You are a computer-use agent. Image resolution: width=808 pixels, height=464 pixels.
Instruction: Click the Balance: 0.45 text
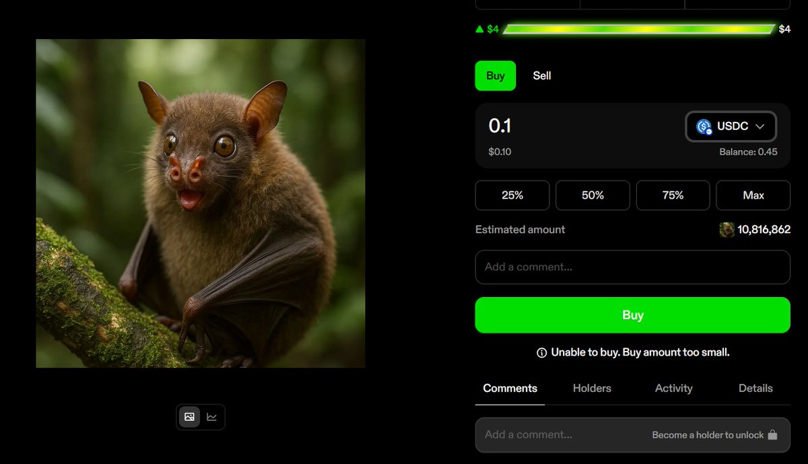(x=748, y=152)
